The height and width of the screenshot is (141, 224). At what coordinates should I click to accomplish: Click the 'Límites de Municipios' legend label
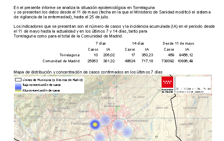(x=53, y=80)
